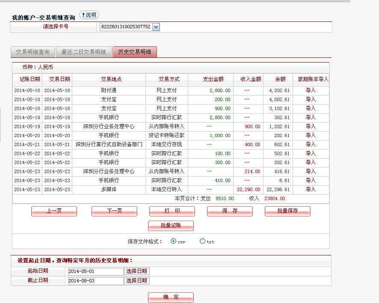Image resolution: width=379 pixels, height=303 pixels.
Task: Click 导入 for expense 100.00 row
Action: point(311,153)
